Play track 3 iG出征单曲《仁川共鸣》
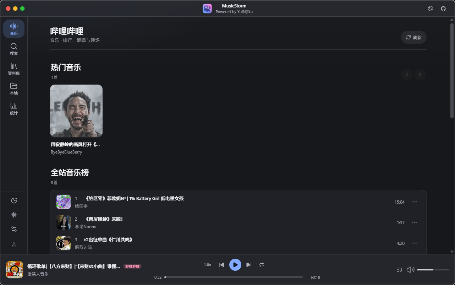 click(x=238, y=243)
